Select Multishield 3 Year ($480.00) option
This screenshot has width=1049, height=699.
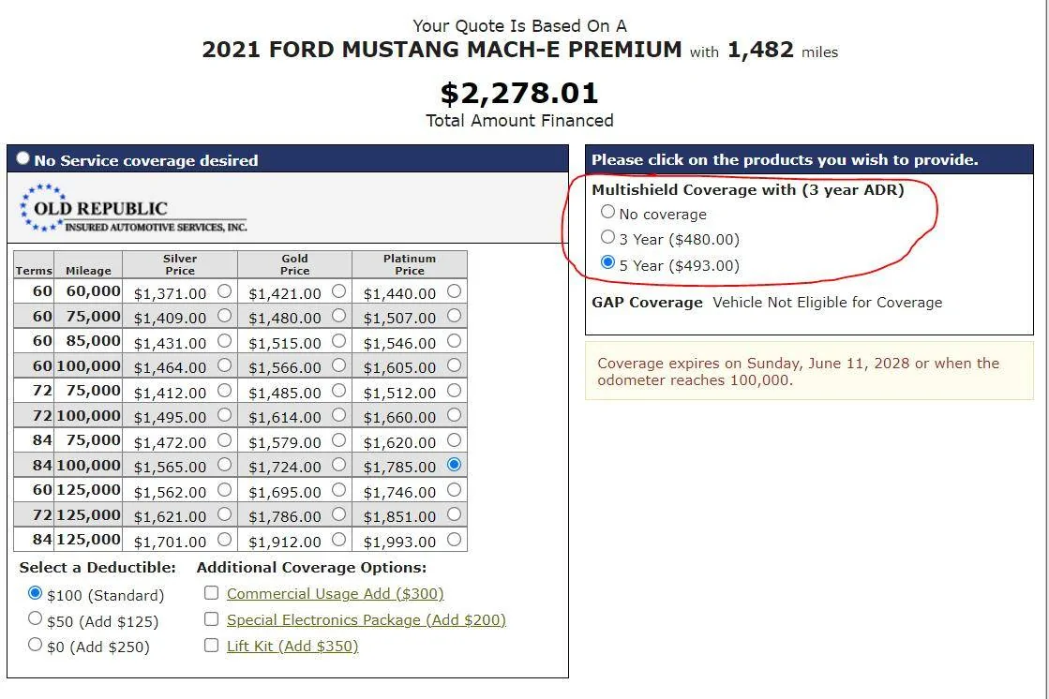[x=607, y=237]
